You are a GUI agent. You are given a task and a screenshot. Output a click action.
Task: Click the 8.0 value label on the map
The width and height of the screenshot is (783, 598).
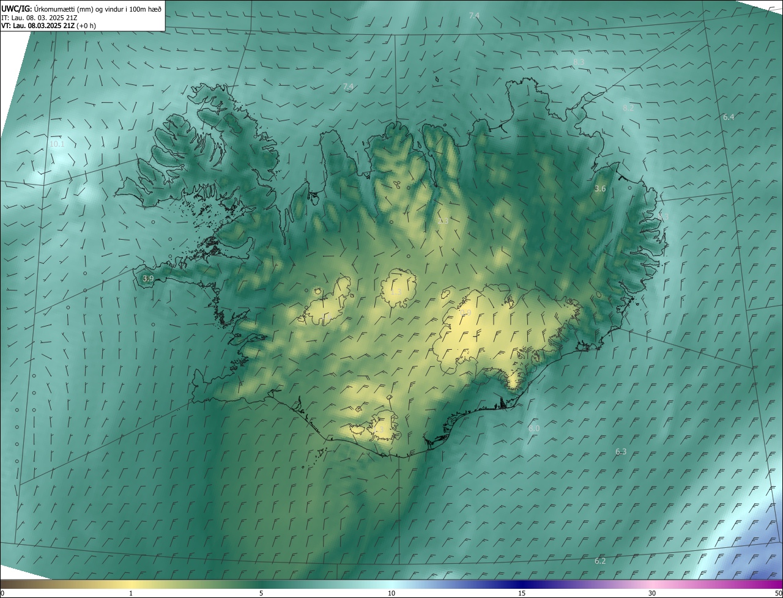[x=534, y=429]
